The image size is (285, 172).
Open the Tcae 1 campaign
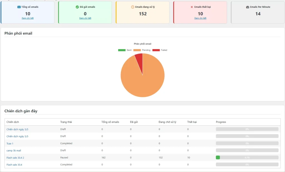point(10,143)
